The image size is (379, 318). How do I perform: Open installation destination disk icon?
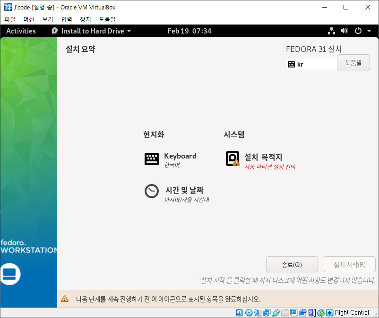pyautogui.click(x=233, y=159)
